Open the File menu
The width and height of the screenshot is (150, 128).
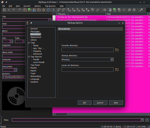click(x=4, y=6)
